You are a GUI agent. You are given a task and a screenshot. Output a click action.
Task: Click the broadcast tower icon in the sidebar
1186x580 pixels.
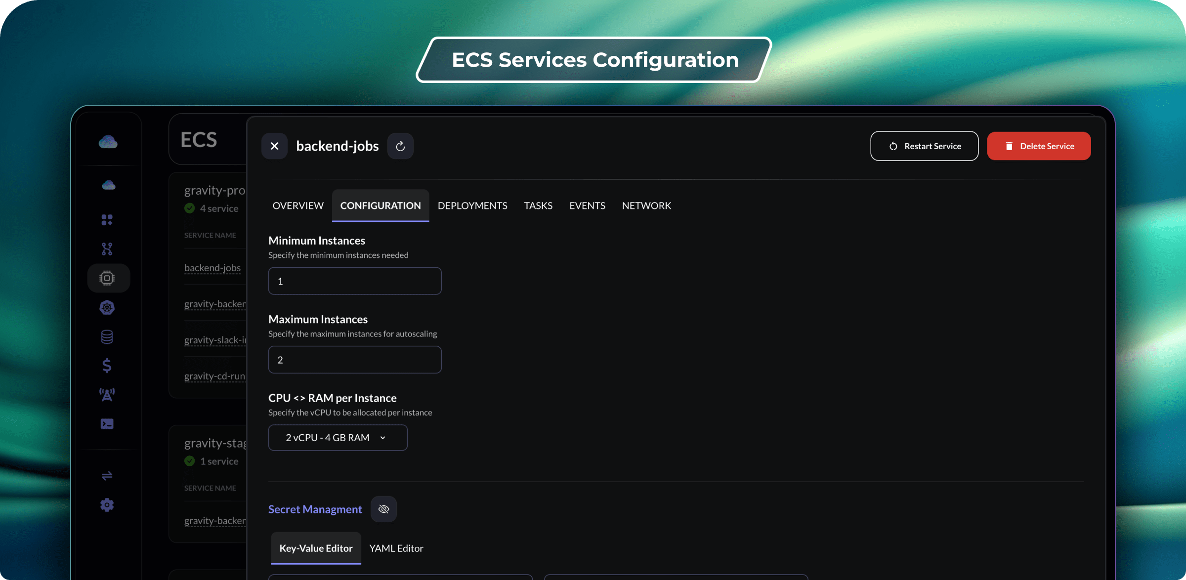click(107, 394)
